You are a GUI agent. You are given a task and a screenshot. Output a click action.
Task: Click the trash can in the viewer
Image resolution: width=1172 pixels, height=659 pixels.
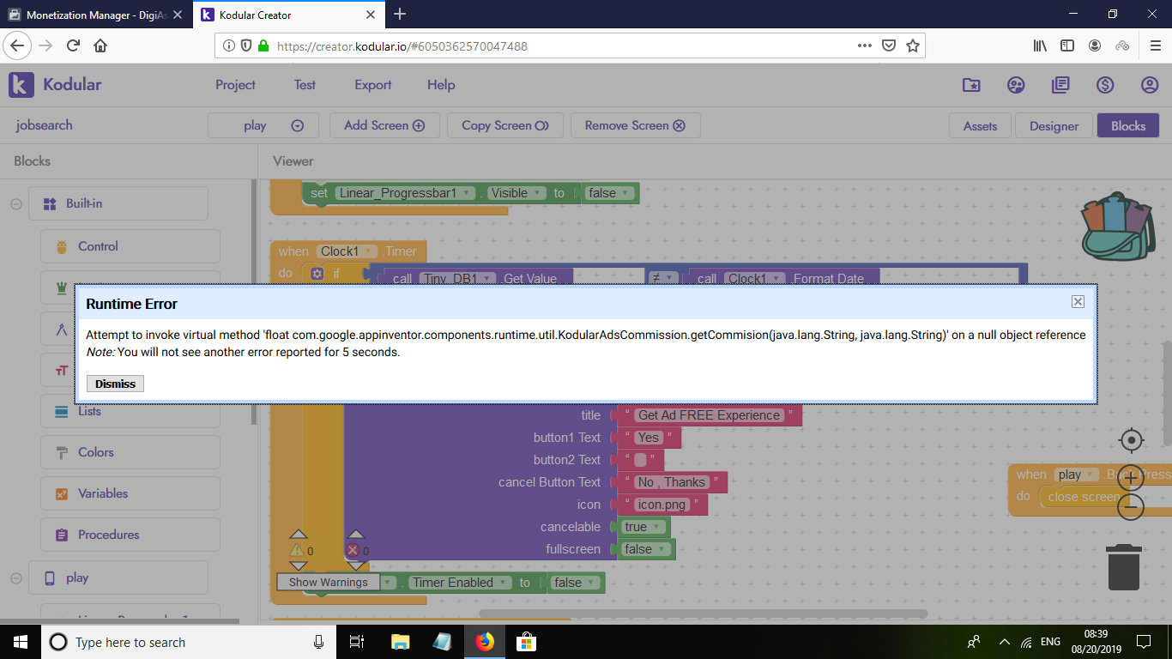(x=1124, y=567)
